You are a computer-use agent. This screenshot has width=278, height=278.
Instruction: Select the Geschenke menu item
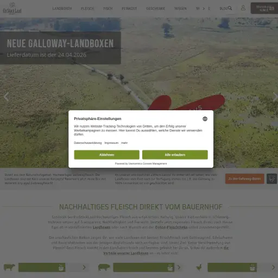(x=155, y=9)
